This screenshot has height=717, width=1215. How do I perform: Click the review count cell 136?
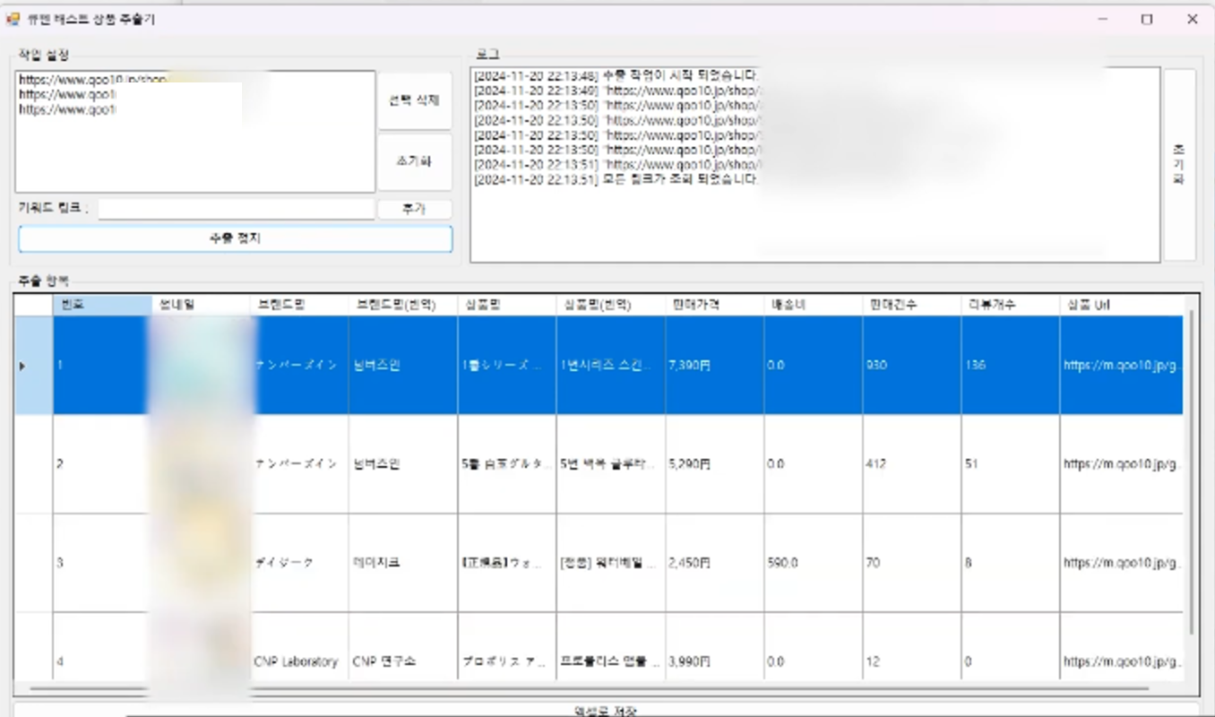[x=1010, y=365]
